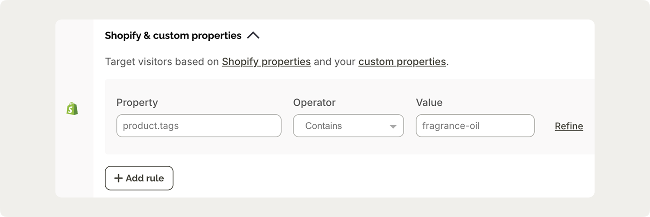Click the Operator column label

click(x=314, y=103)
